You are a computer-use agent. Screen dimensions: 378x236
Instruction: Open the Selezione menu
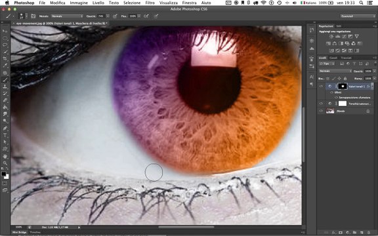coord(132,3)
